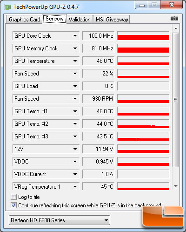Open the GPU Core Clock sensor dropdown
The height and width of the screenshot is (232, 186).
tap(75, 36)
